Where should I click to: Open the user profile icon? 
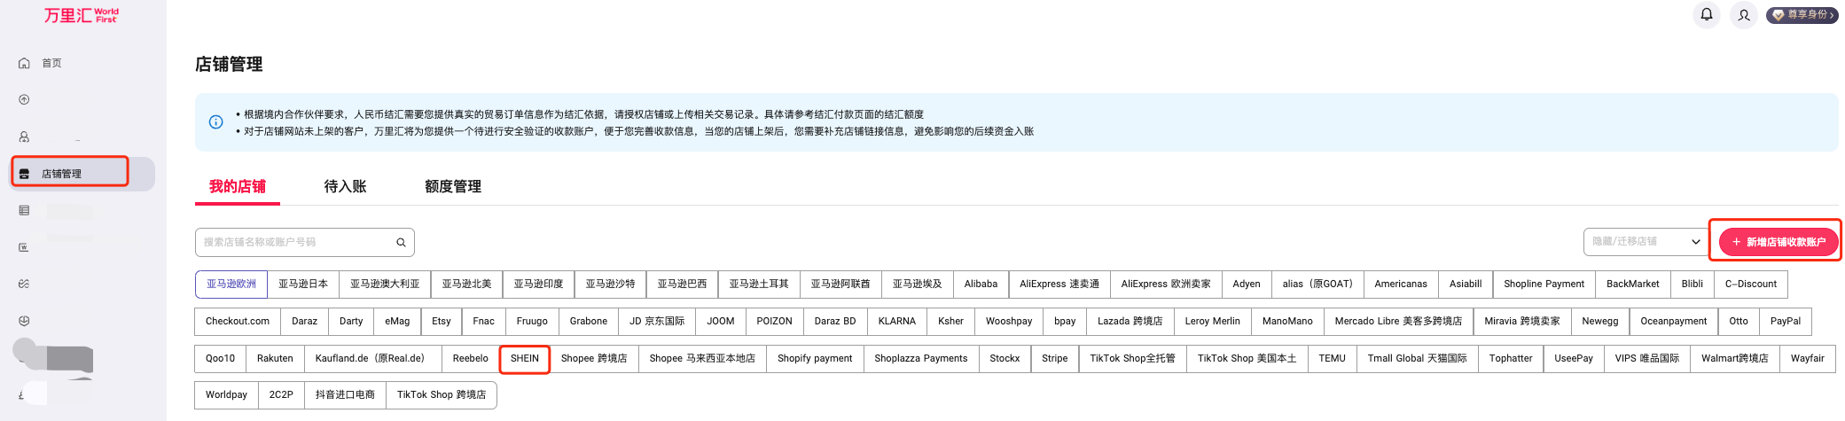pyautogui.click(x=1744, y=15)
